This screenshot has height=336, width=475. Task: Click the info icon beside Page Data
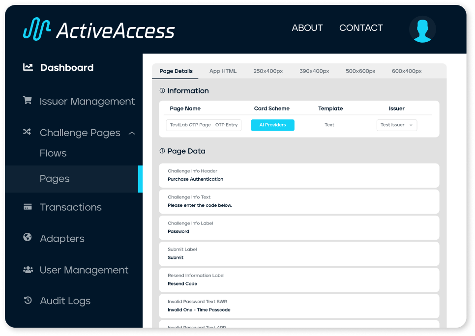tap(163, 151)
